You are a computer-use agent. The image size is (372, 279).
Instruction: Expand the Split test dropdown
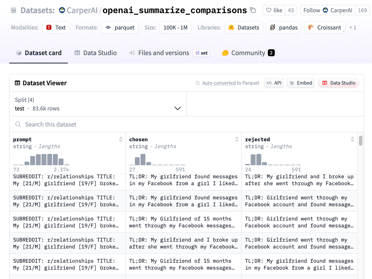point(98,104)
